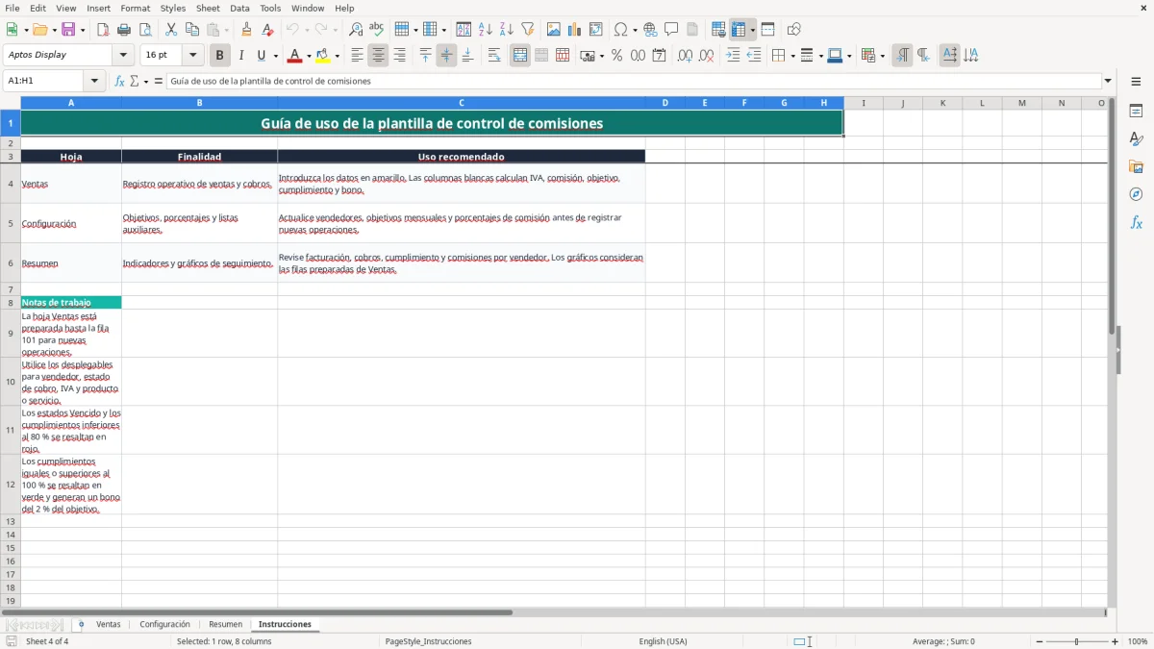Image resolution: width=1154 pixels, height=649 pixels.
Task: Open the font size dropdown
Action: [192, 56]
